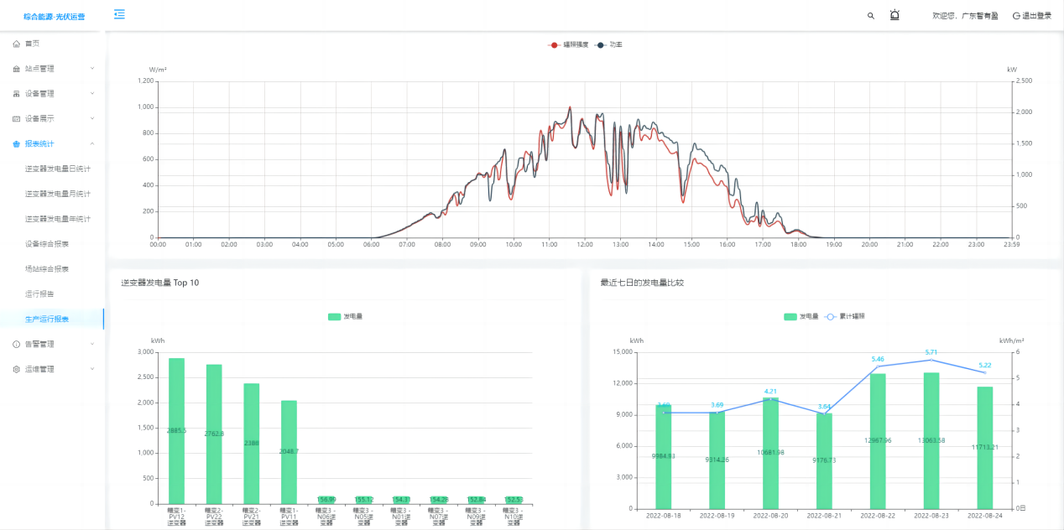This screenshot has height=530, width=1064.
Task: Select 设备综合报表 in sidebar
Action: [47, 244]
